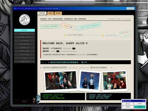
Task: Click the BUREAU FOR PARANORMAL RESEARCH AND DEFENSE header
Action: click(63, 19)
